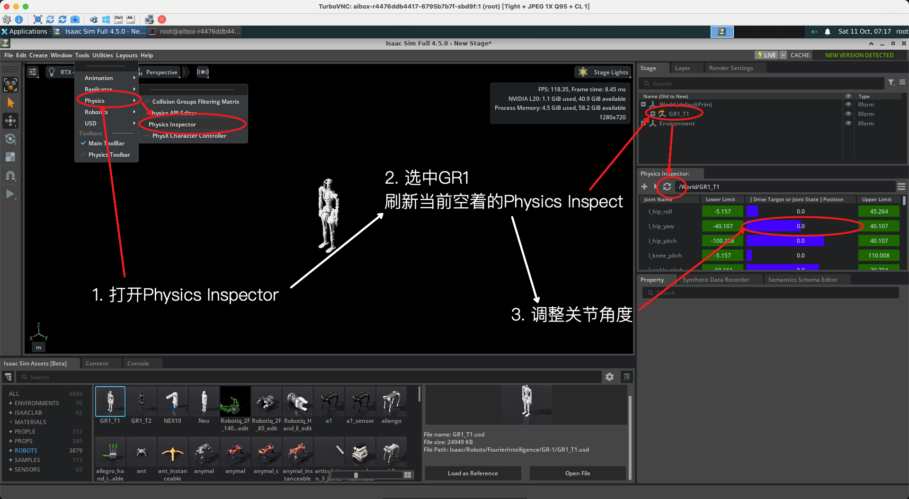Select the Scale tool
Image resolution: width=909 pixels, height=499 pixels.
pyautogui.click(x=10, y=157)
